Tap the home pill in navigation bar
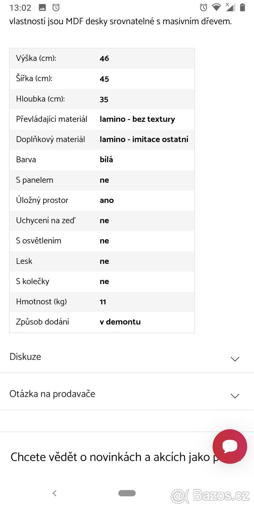This screenshot has height=508, width=254. (x=127, y=493)
